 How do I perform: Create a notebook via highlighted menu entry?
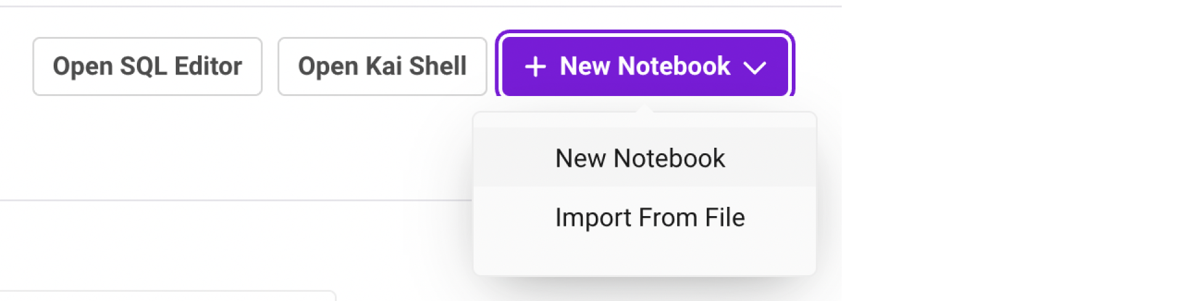pyautogui.click(x=640, y=158)
